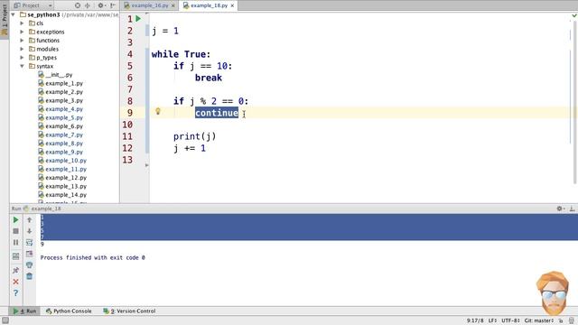This screenshot has width=578, height=325.
Task: Jump up the stack trace arrow
Action: click(x=29, y=220)
